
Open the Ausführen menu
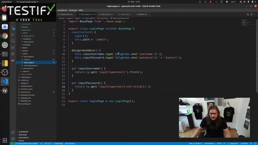coord(62,10)
